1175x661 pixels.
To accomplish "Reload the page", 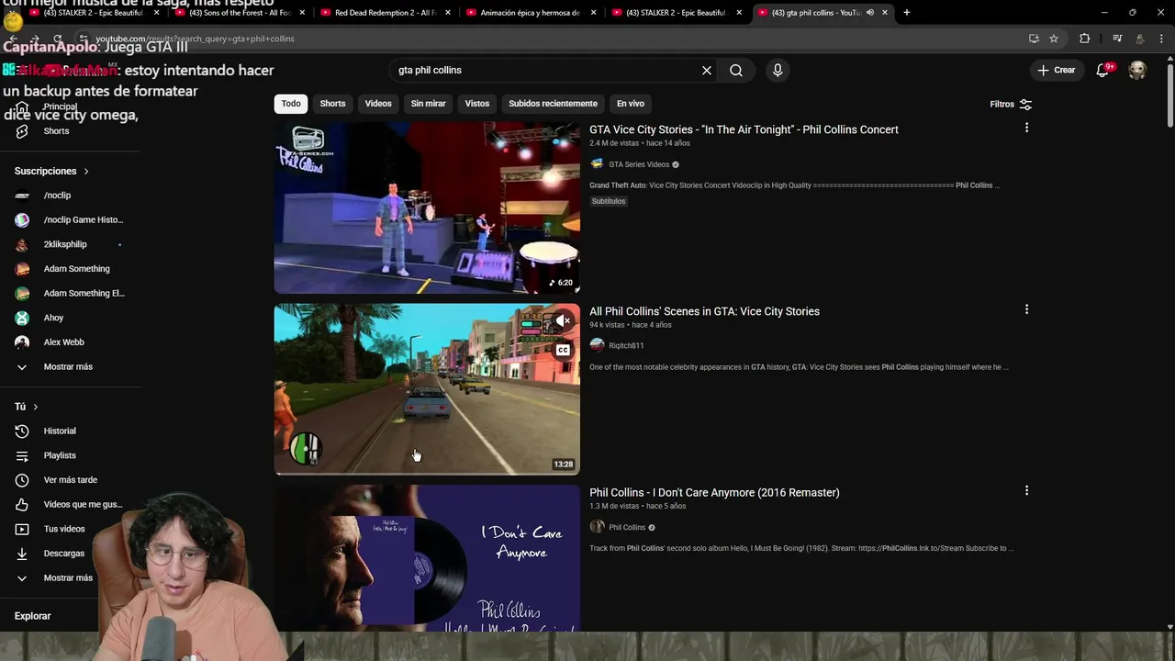I will (57, 39).
